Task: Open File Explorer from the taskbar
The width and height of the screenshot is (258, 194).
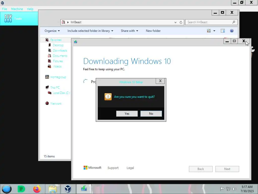Action: tap(53, 189)
